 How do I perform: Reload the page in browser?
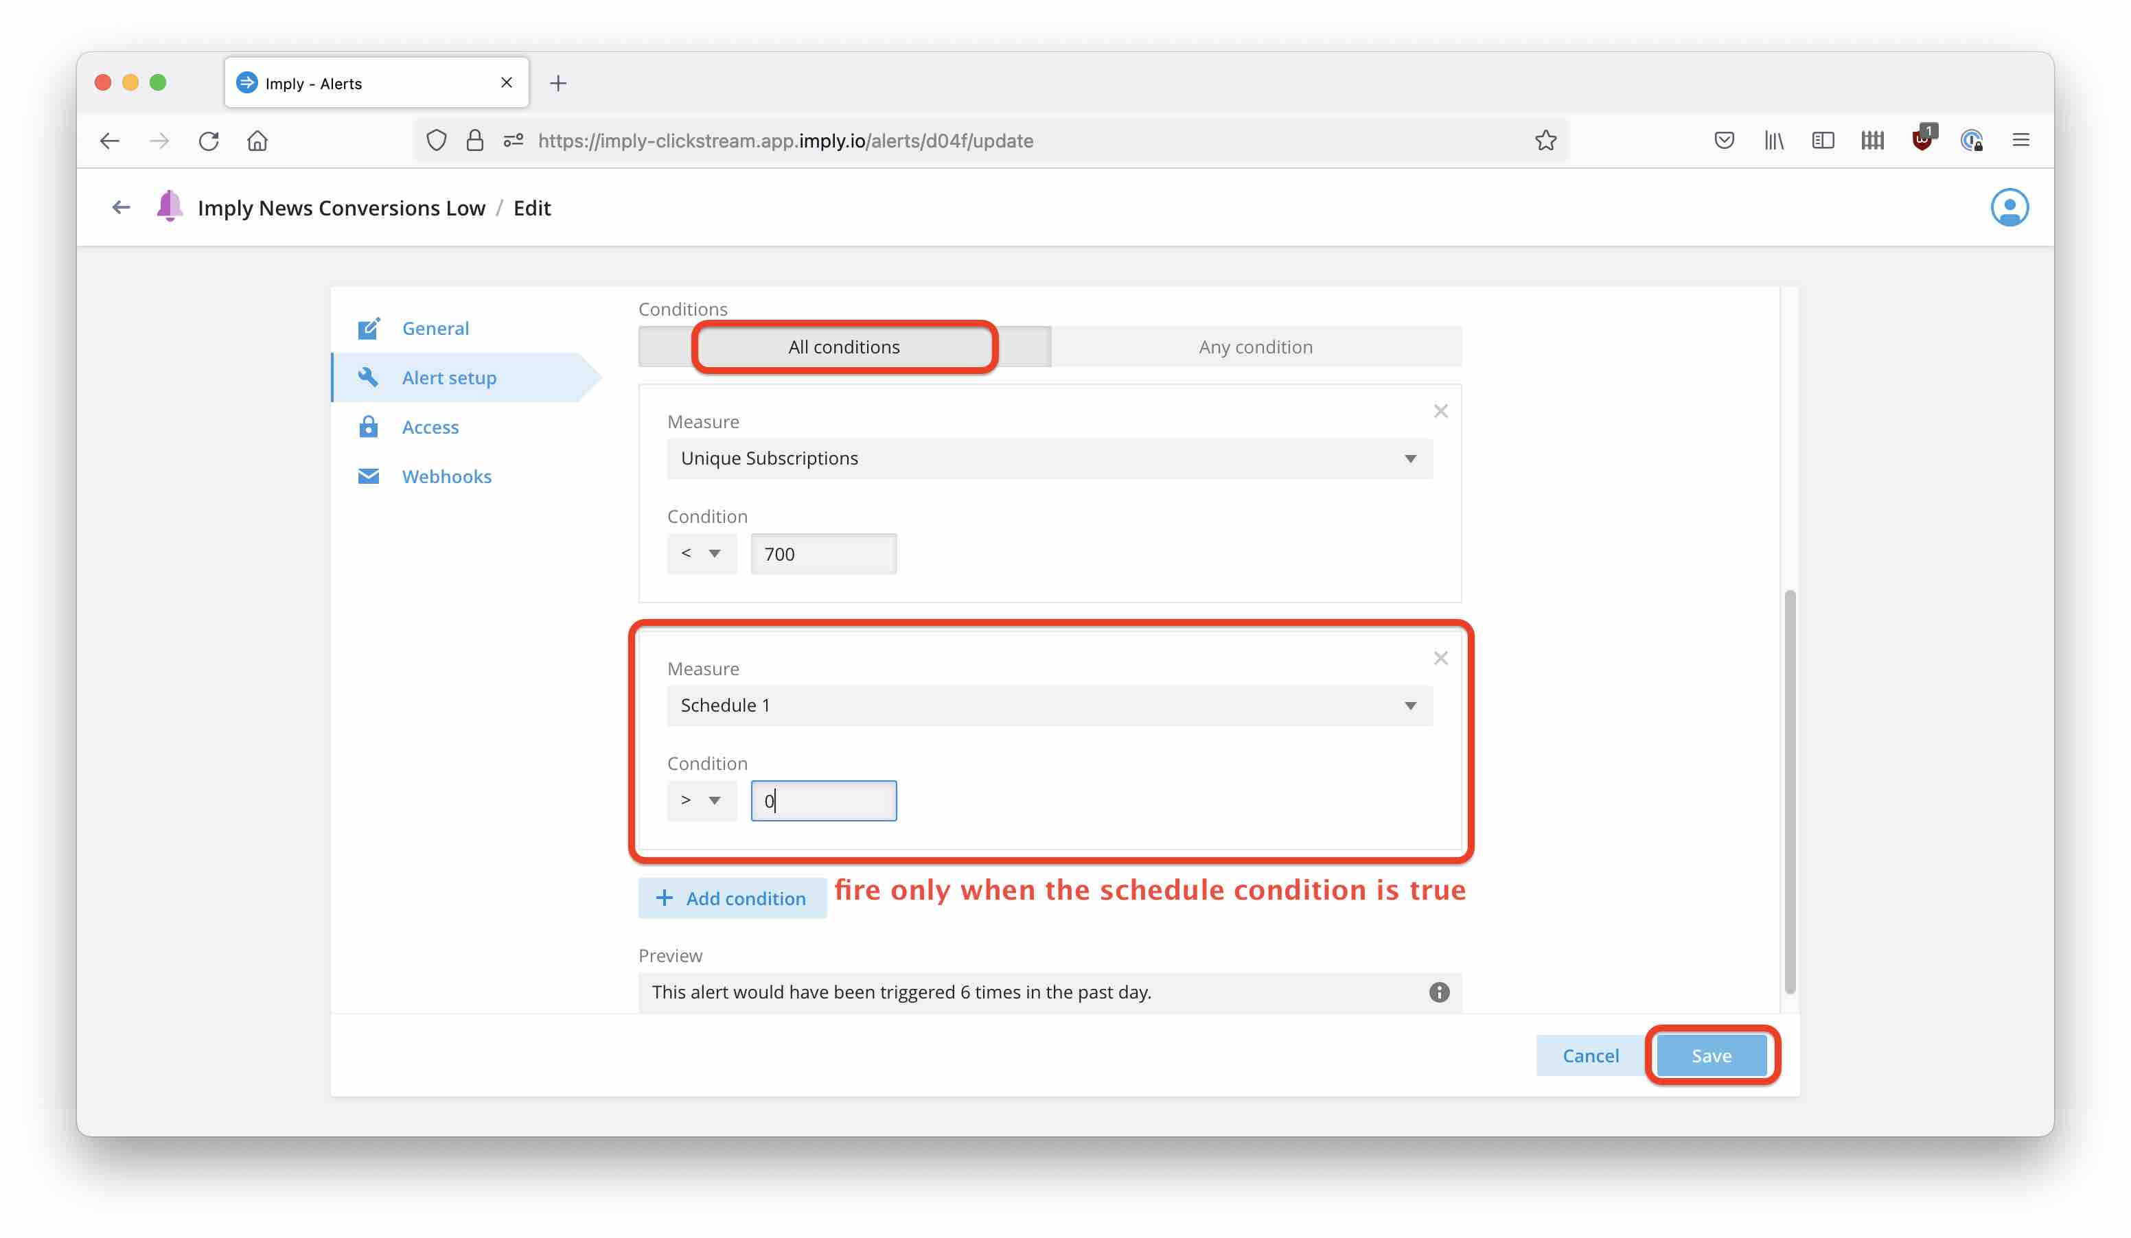point(209,140)
